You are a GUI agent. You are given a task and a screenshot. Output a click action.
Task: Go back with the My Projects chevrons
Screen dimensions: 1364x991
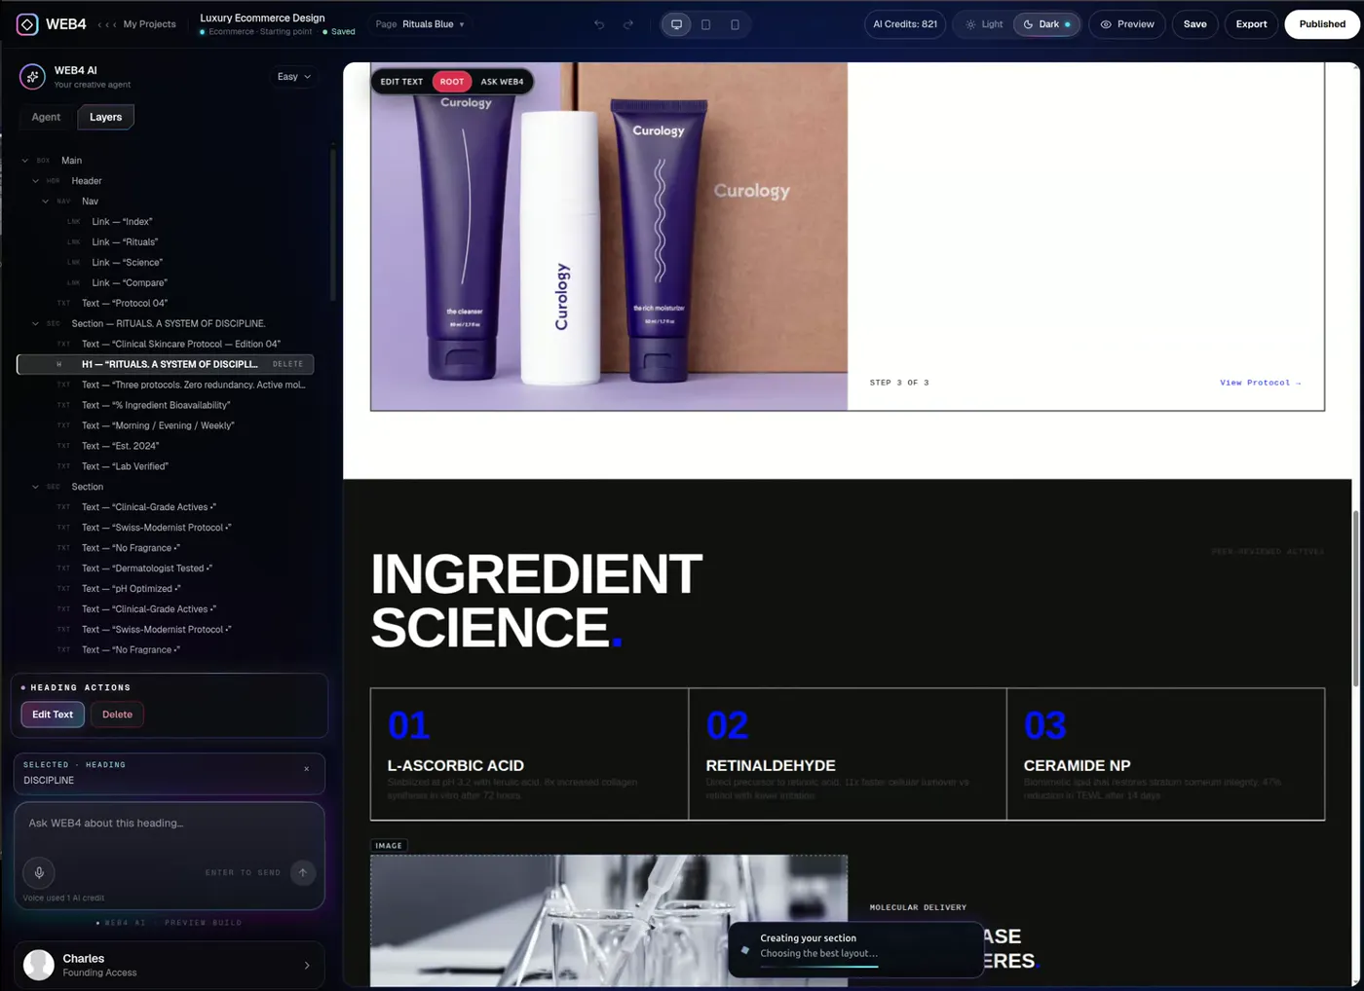click(x=107, y=24)
